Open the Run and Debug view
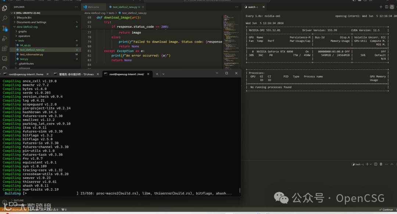Image resolution: width=397 pixels, height=214 pixels. coord(4,39)
